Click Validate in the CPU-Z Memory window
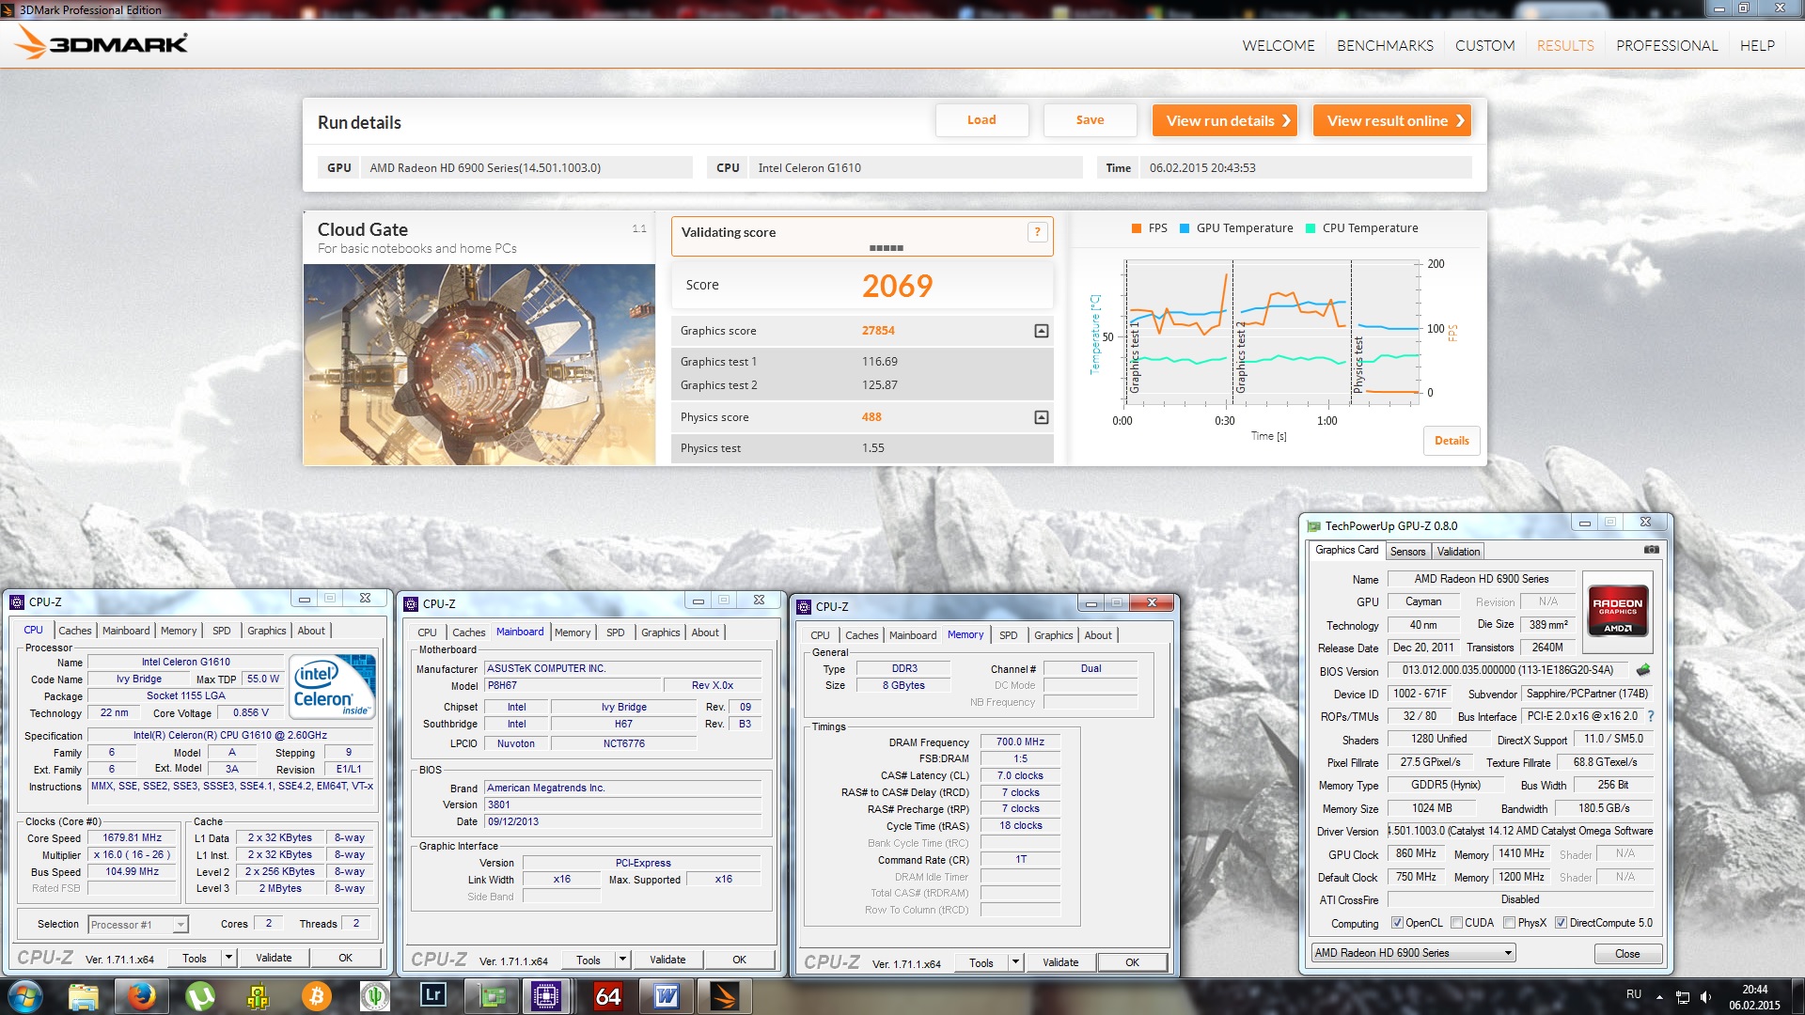Viewport: 1805px width, 1015px height. click(1060, 962)
